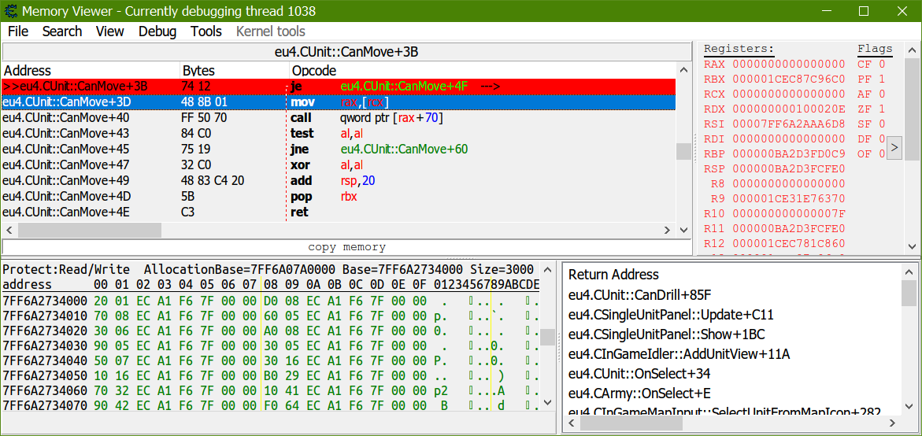Toggle the ZF flag
The width and height of the screenshot is (922, 436).
(872, 109)
